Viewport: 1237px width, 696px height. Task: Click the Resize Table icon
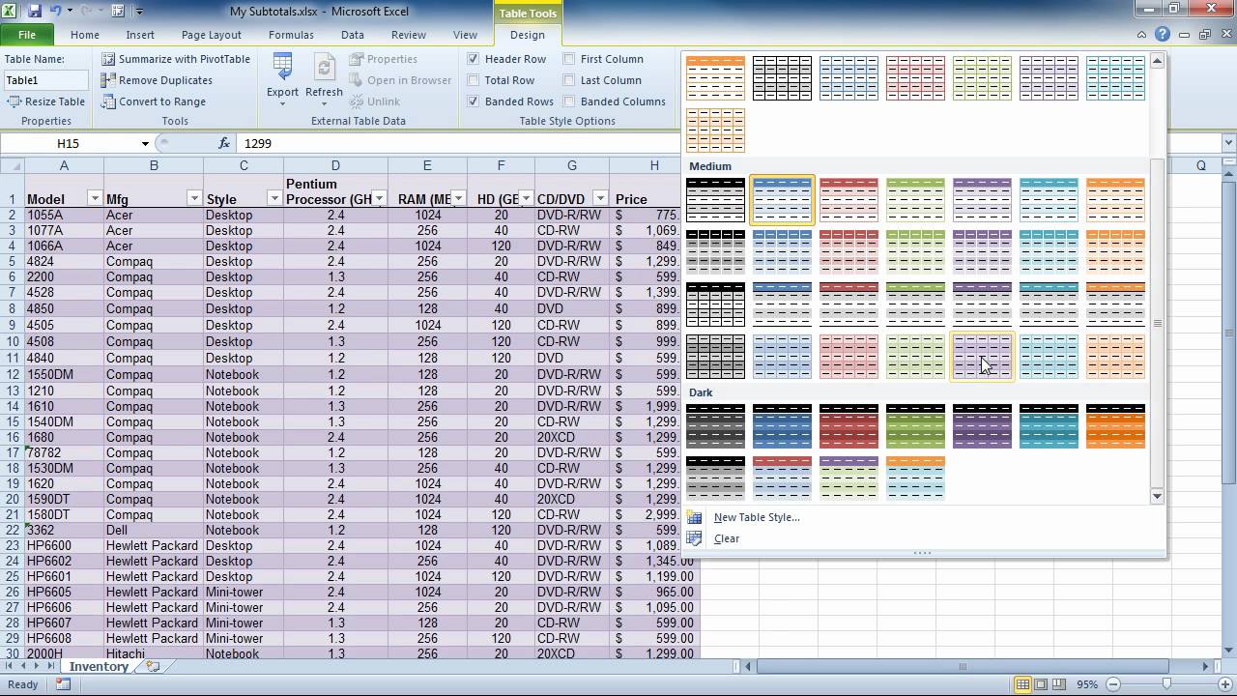[14, 101]
